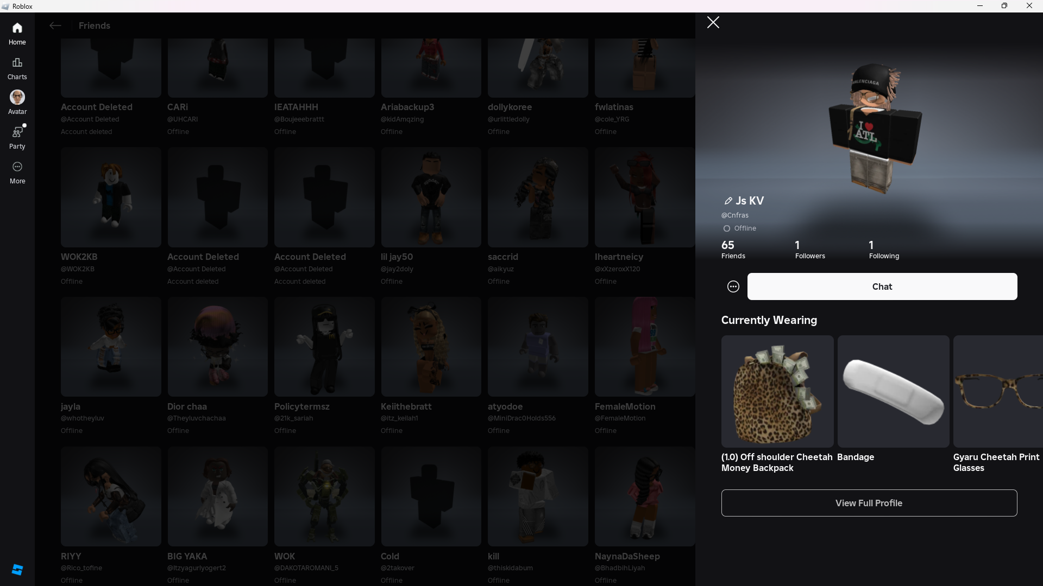Close the Js KV profile panel
Image resolution: width=1043 pixels, height=586 pixels.
coord(713,22)
